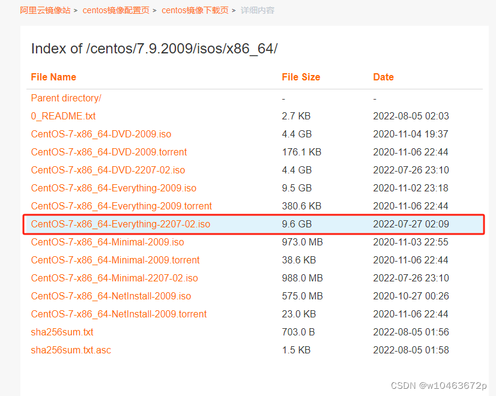Open sha256sum.txt.asc file
This screenshot has height=396, width=496.
[x=71, y=350]
